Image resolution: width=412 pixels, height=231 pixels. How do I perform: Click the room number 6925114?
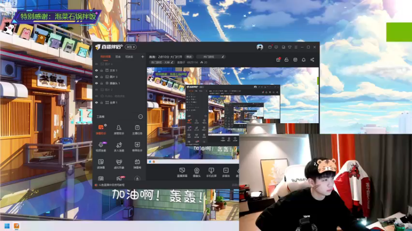click(x=192, y=62)
